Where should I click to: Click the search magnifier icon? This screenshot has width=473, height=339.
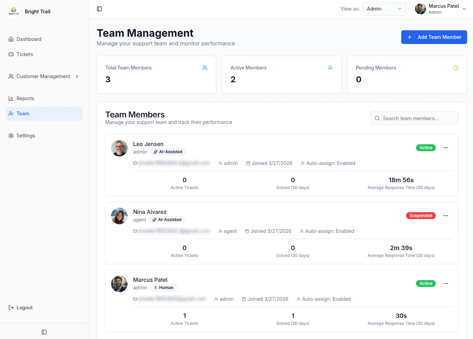pyautogui.click(x=377, y=118)
